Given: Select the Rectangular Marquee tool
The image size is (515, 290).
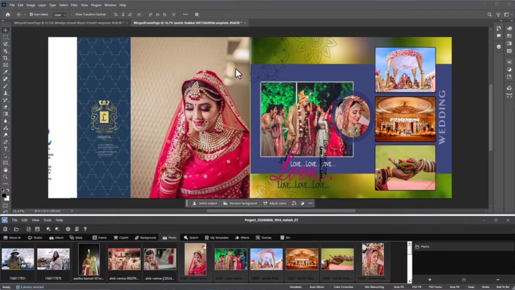Looking at the screenshot, I should 6,37.
